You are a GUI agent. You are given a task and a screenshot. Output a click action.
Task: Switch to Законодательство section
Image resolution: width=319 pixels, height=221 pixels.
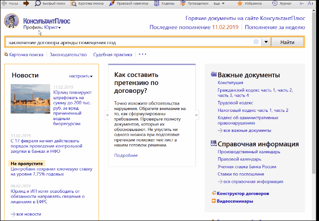[68, 55]
